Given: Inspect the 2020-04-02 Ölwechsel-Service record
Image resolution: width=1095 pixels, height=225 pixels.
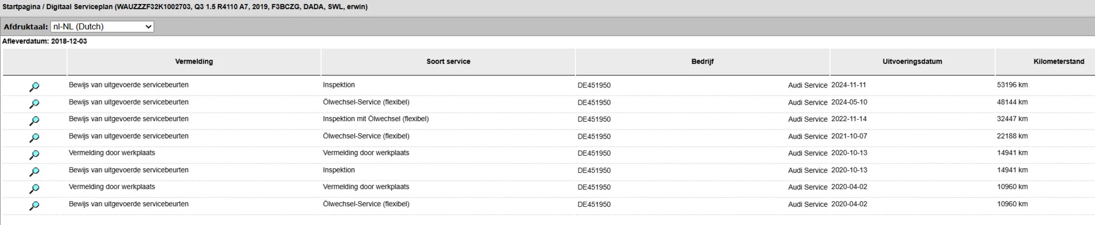Looking at the screenshot, I should 34,206.
